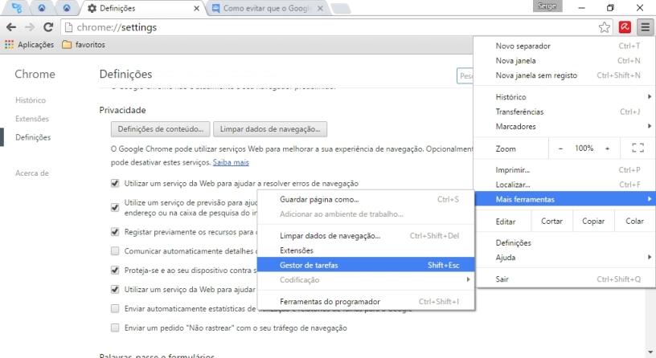Screen dimensions: 656x358
Task: Select 'Guardar página como...' in submenu
Action: (x=366, y=200)
